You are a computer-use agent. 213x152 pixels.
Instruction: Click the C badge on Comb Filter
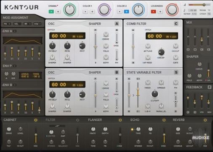[x=176, y=24]
